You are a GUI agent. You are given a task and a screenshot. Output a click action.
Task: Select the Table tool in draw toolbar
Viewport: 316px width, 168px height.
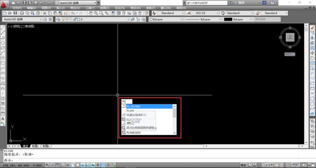(x=3, y=114)
